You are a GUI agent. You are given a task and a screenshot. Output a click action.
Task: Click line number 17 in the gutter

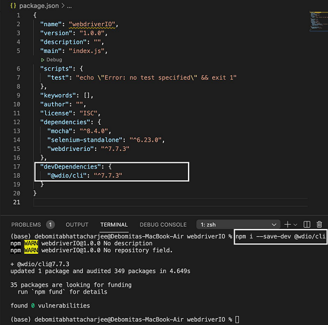coord(16,166)
